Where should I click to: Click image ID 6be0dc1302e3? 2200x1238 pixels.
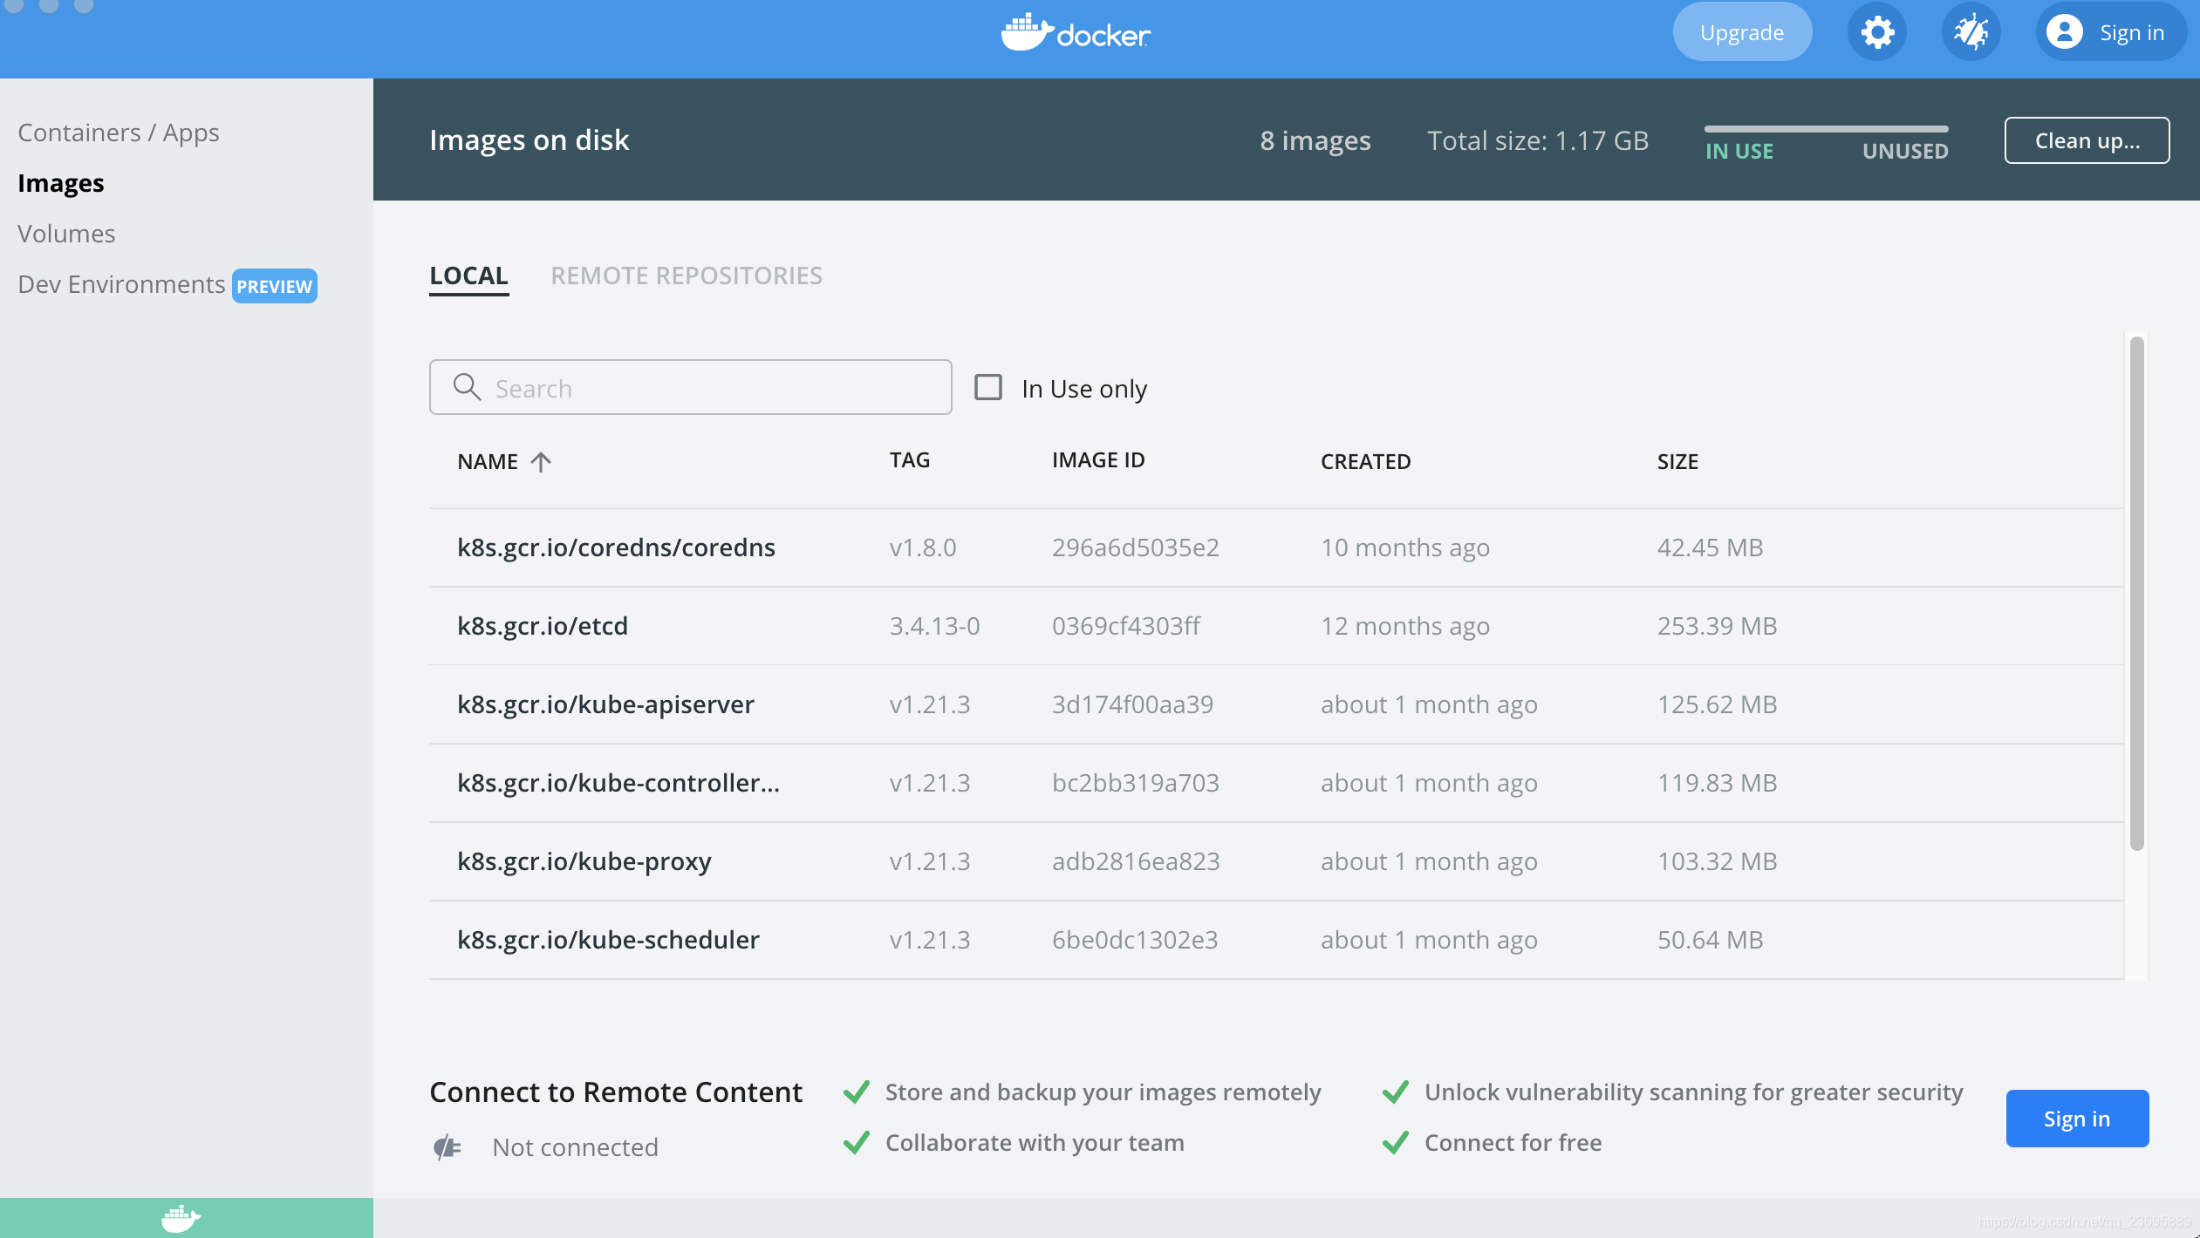point(1134,940)
